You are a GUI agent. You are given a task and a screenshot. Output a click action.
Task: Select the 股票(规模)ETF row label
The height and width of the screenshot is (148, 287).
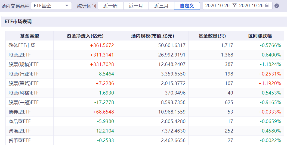tap(23, 64)
